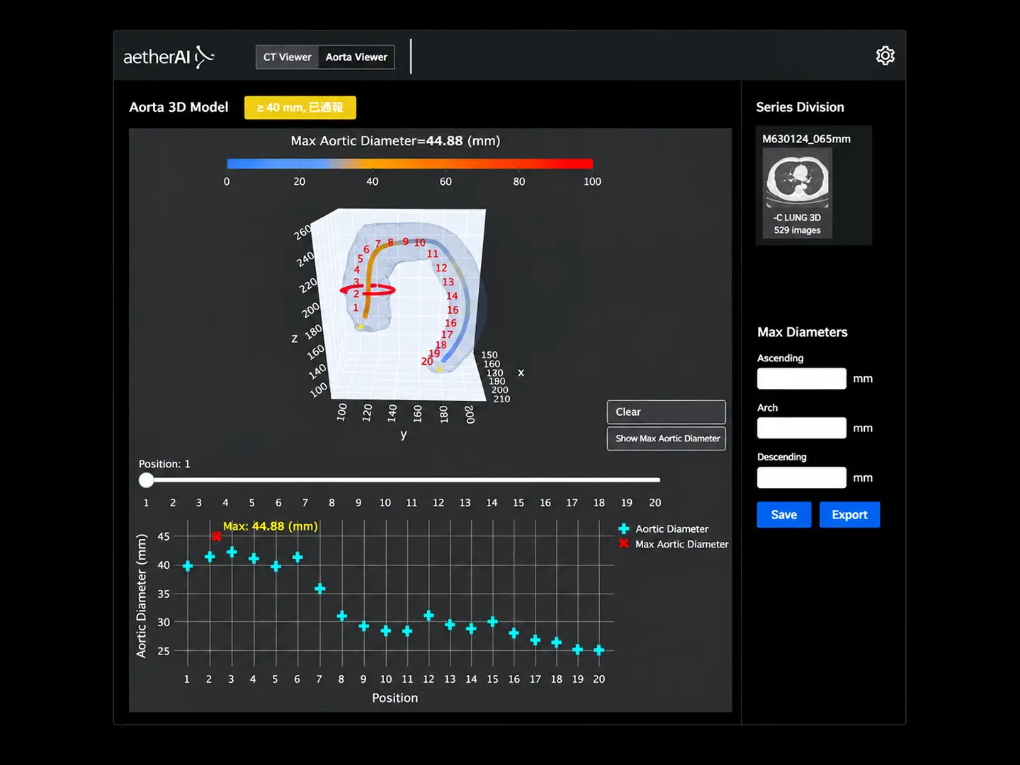Click the aetherAI logo

pyautogui.click(x=169, y=57)
